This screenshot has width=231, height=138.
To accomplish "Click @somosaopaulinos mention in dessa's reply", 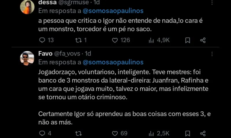I will pos(113,11).
